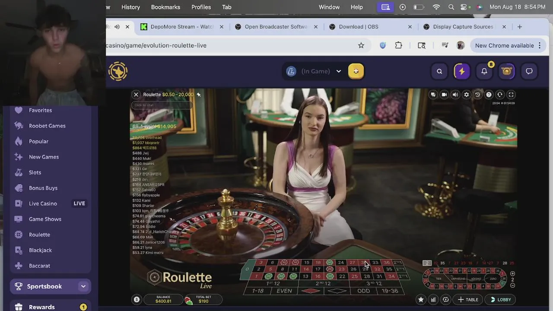Expand the (In Game) balance dropdown
The image size is (553, 311).
point(339,71)
